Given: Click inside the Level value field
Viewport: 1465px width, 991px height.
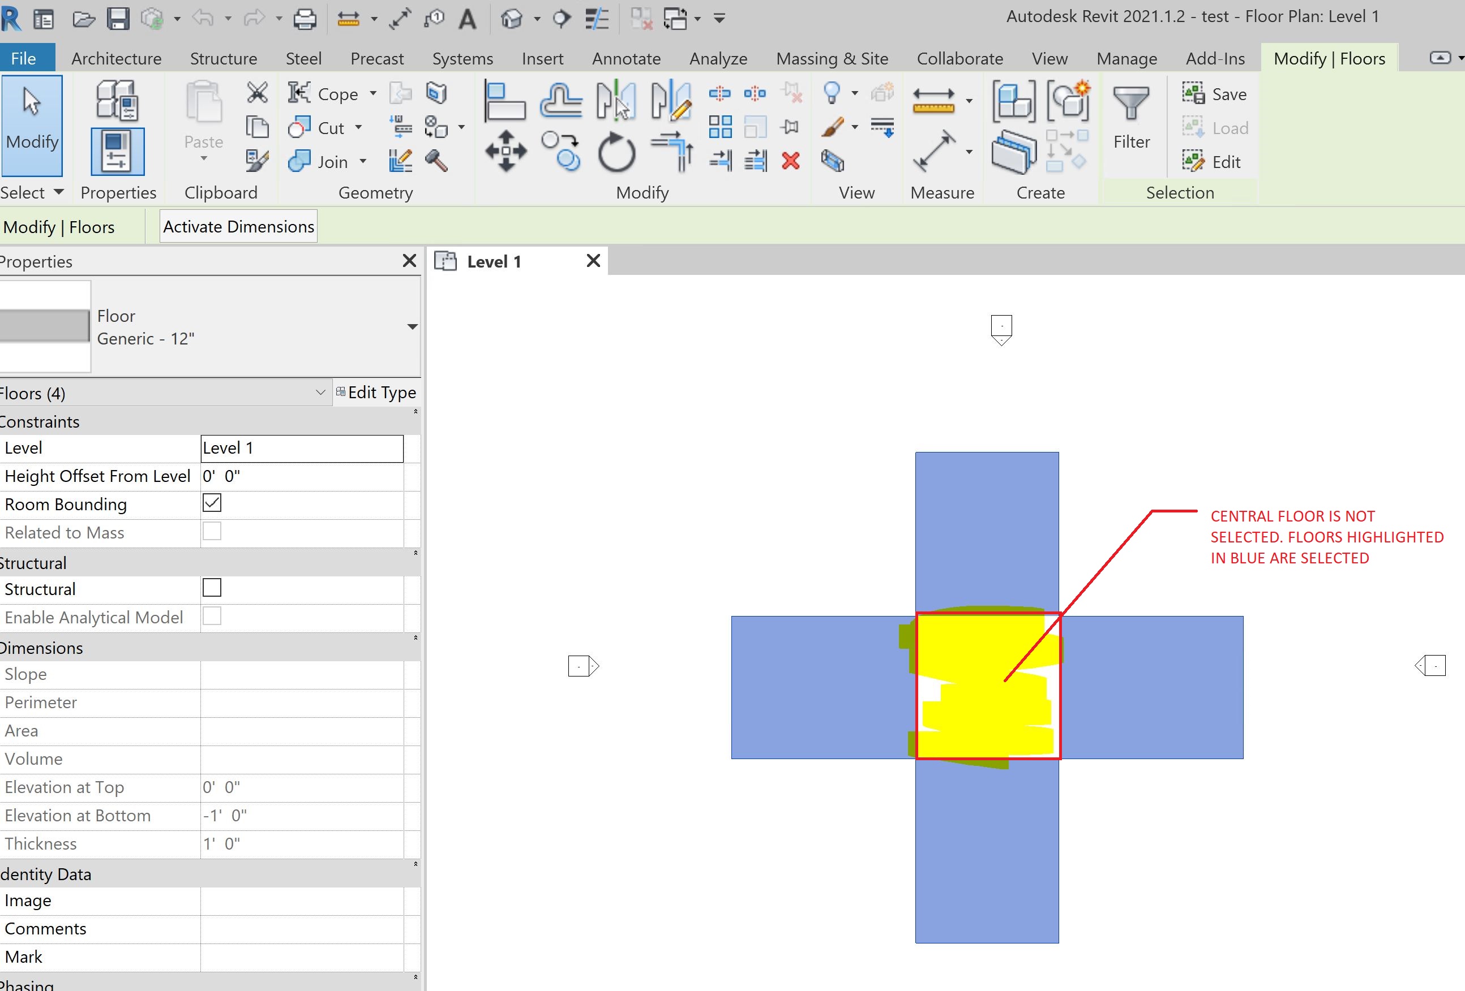Looking at the screenshot, I should [301, 448].
